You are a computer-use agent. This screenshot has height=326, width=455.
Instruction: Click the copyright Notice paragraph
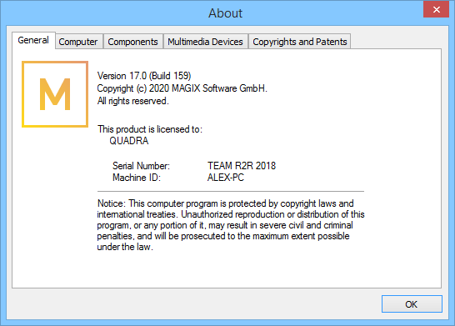click(x=231, y=225)
